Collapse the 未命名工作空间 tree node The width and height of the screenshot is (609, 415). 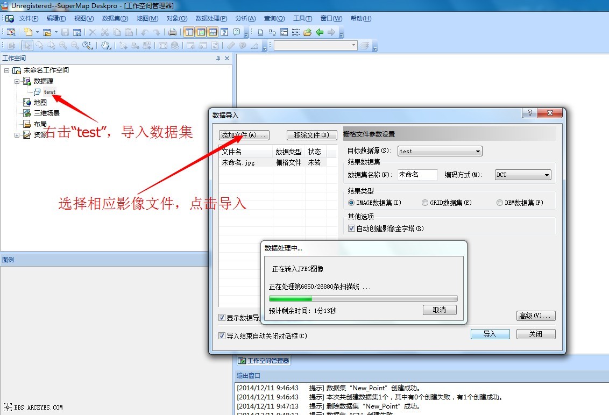[x=6, y=70]
